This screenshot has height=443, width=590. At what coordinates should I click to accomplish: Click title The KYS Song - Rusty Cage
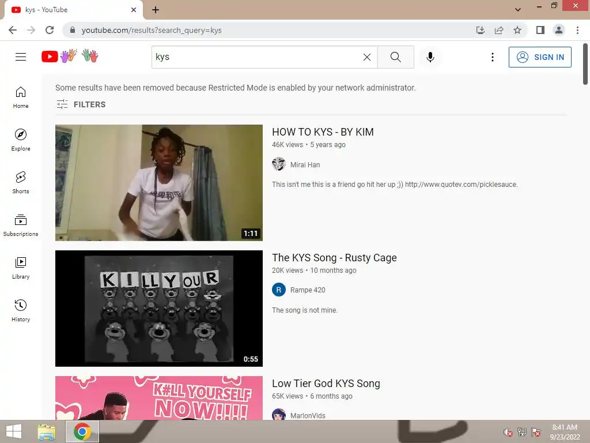(x=334, y=258)
